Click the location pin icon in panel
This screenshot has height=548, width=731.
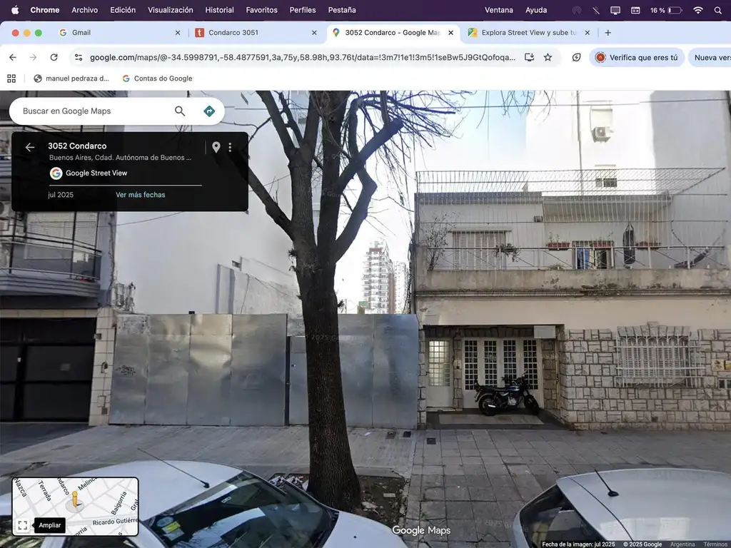pyautogui.click(x=216, y=147)
